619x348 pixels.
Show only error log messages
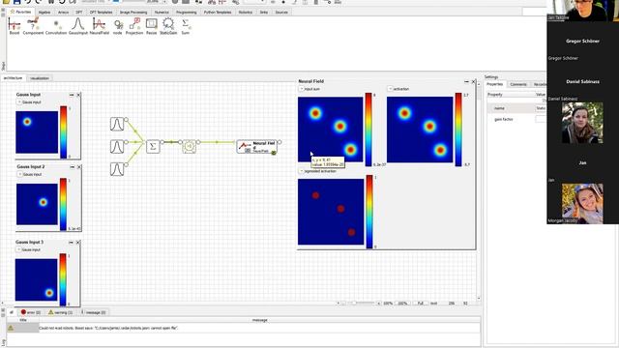click(31, 312)
